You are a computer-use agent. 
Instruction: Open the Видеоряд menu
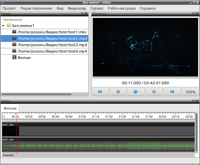tap(77, 8)
